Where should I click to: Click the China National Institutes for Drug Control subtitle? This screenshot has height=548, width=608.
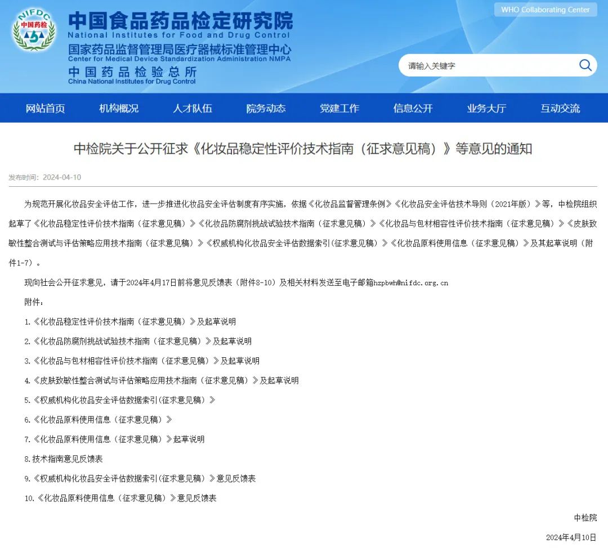[132, 82]
